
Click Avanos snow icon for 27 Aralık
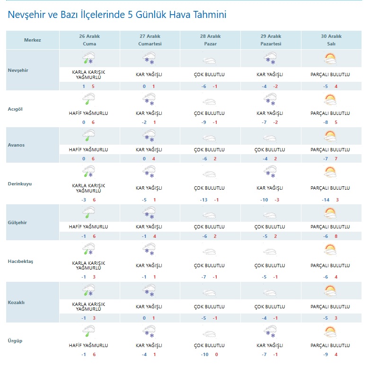(x=150, y=136)
